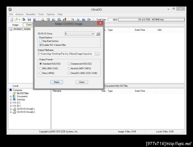Click lower pane Size column header
Screen dimensions: 193x147
(99, 91)
